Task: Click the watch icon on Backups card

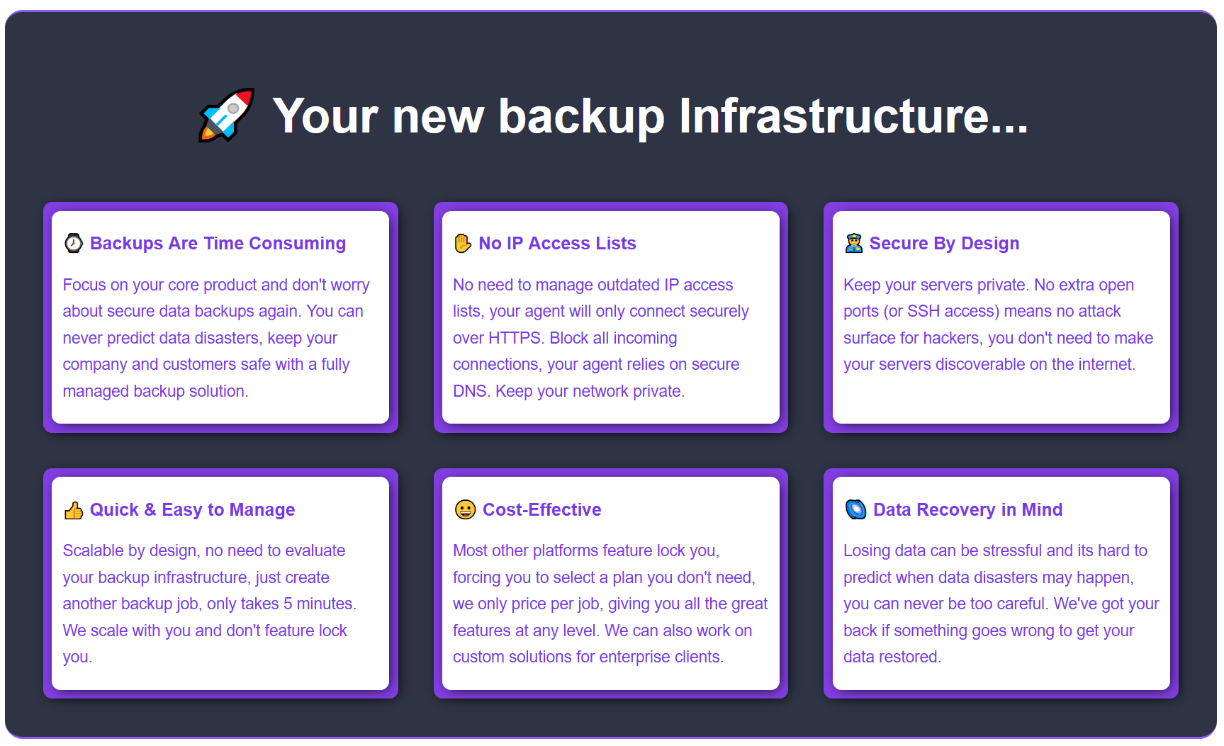Action: pos(74,244)
